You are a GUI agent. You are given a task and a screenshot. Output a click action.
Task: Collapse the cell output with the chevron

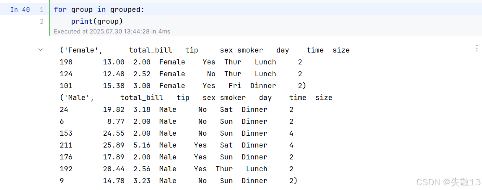click(x=40, y=50)
